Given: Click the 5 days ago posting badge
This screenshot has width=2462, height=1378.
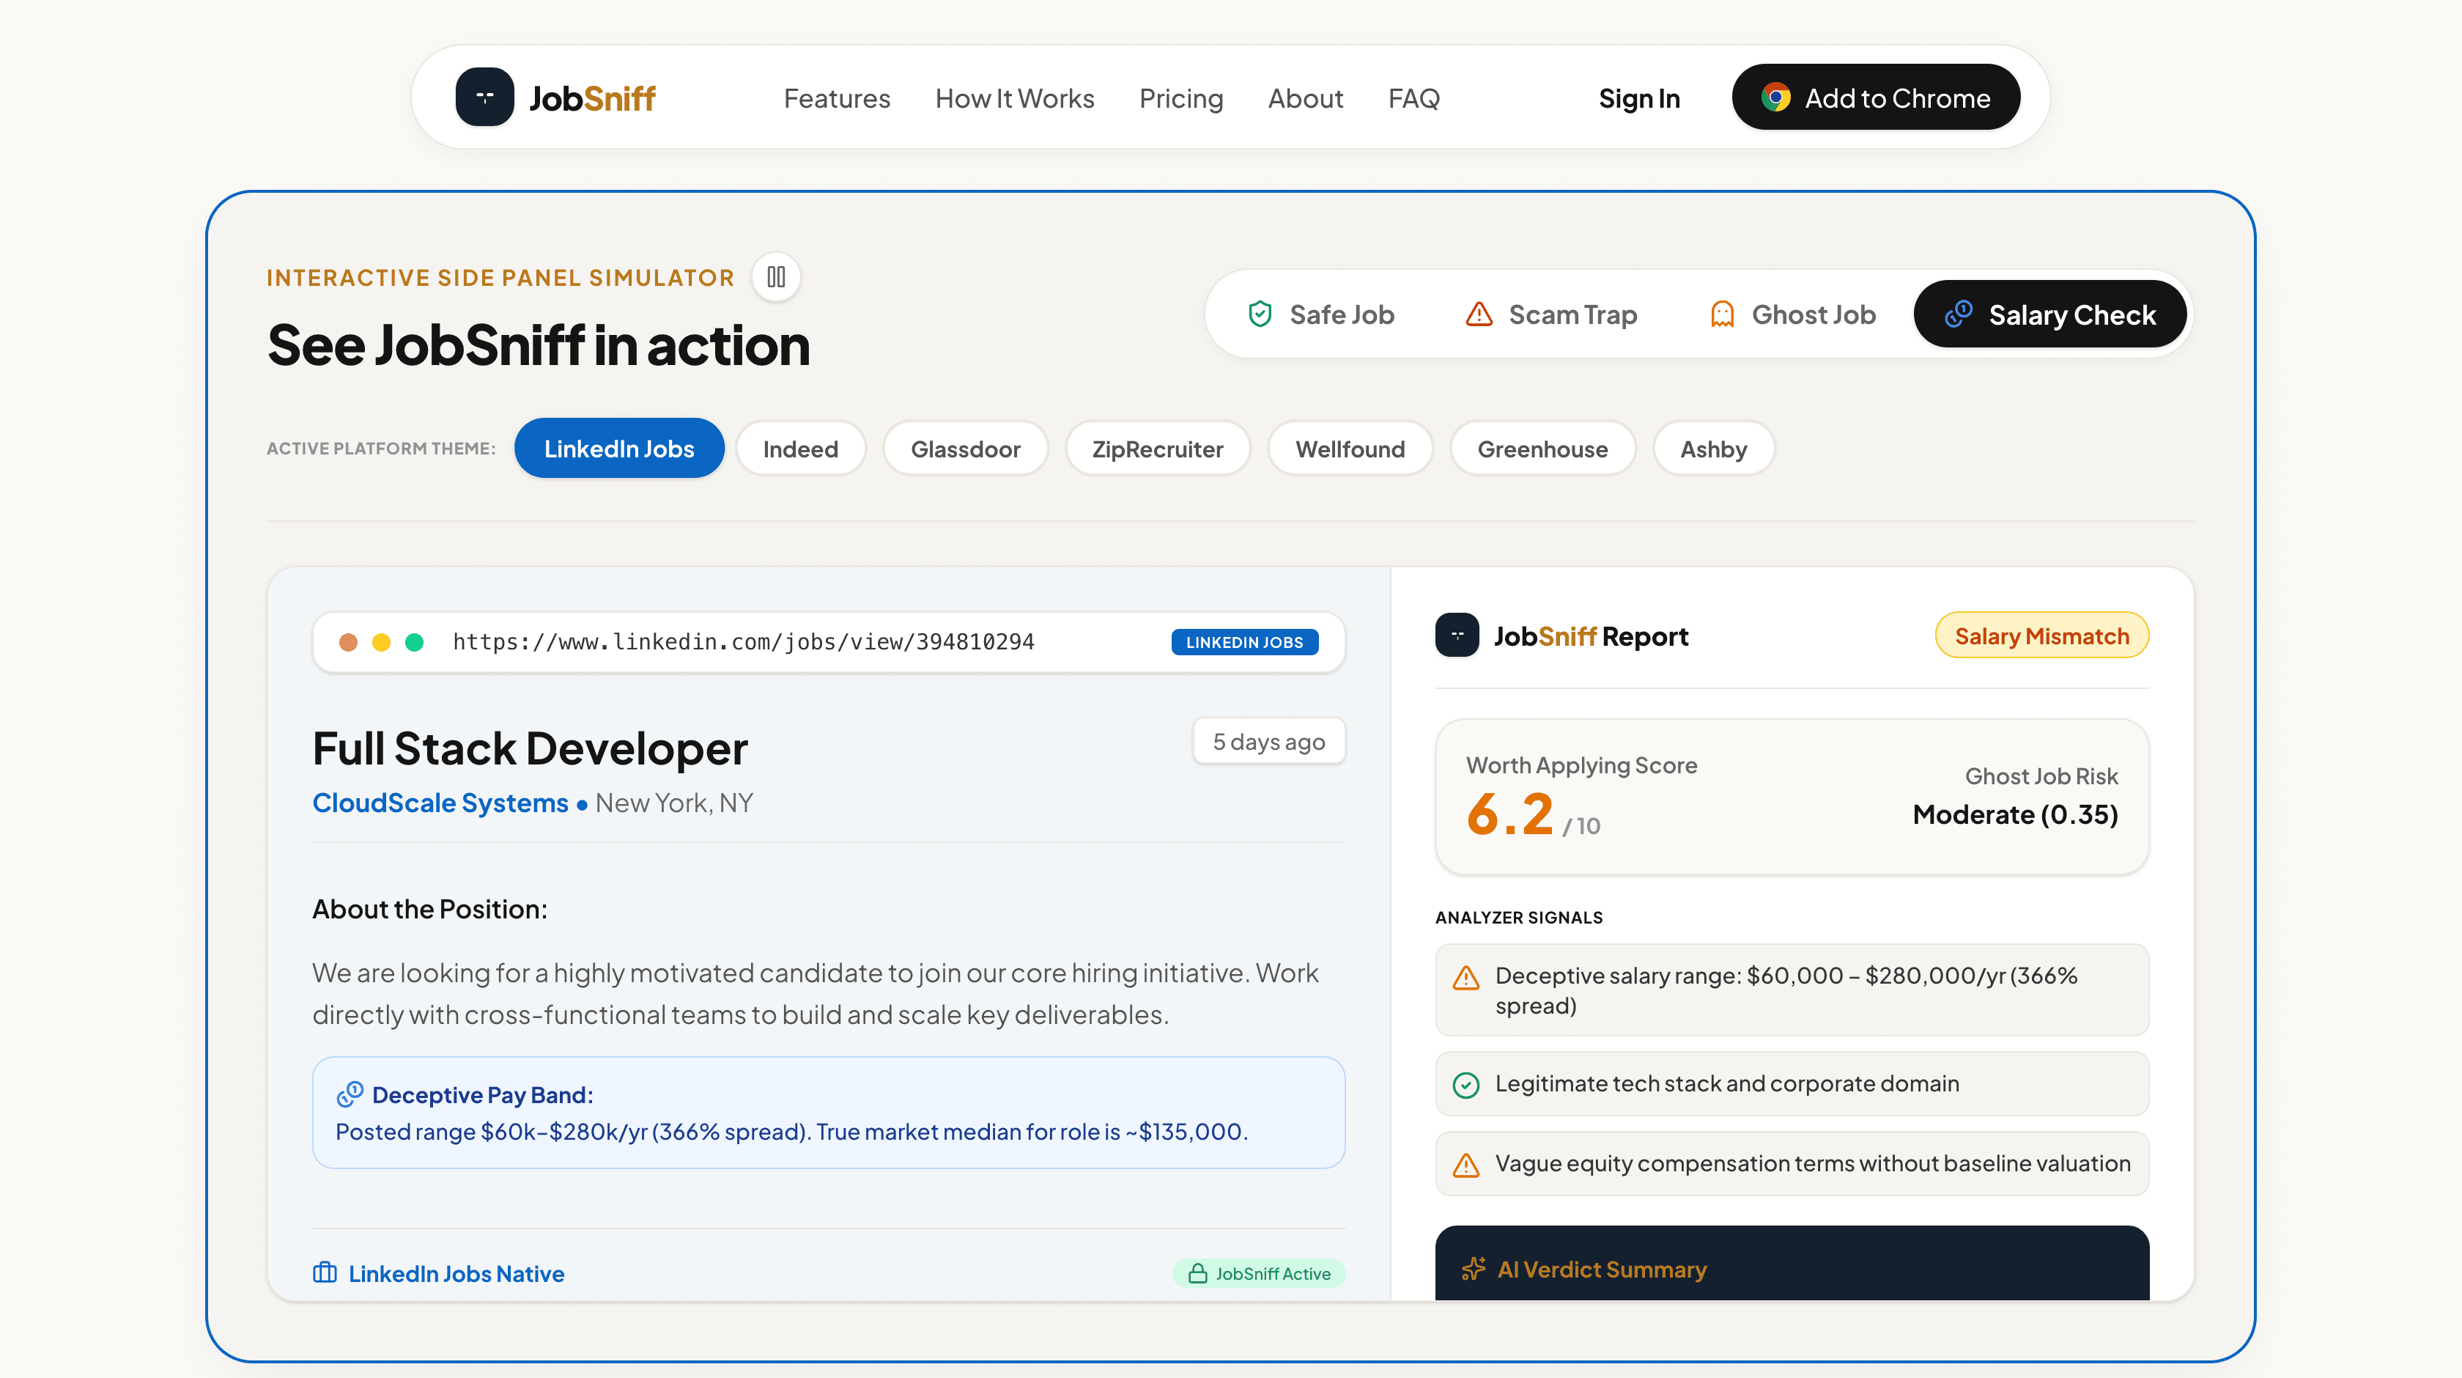Looking at the screenshot, I should (1268, 741).
